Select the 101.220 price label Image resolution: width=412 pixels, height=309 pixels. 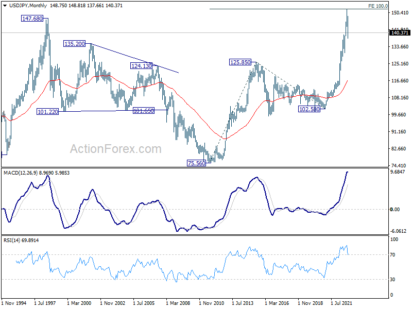coord(47,112)
